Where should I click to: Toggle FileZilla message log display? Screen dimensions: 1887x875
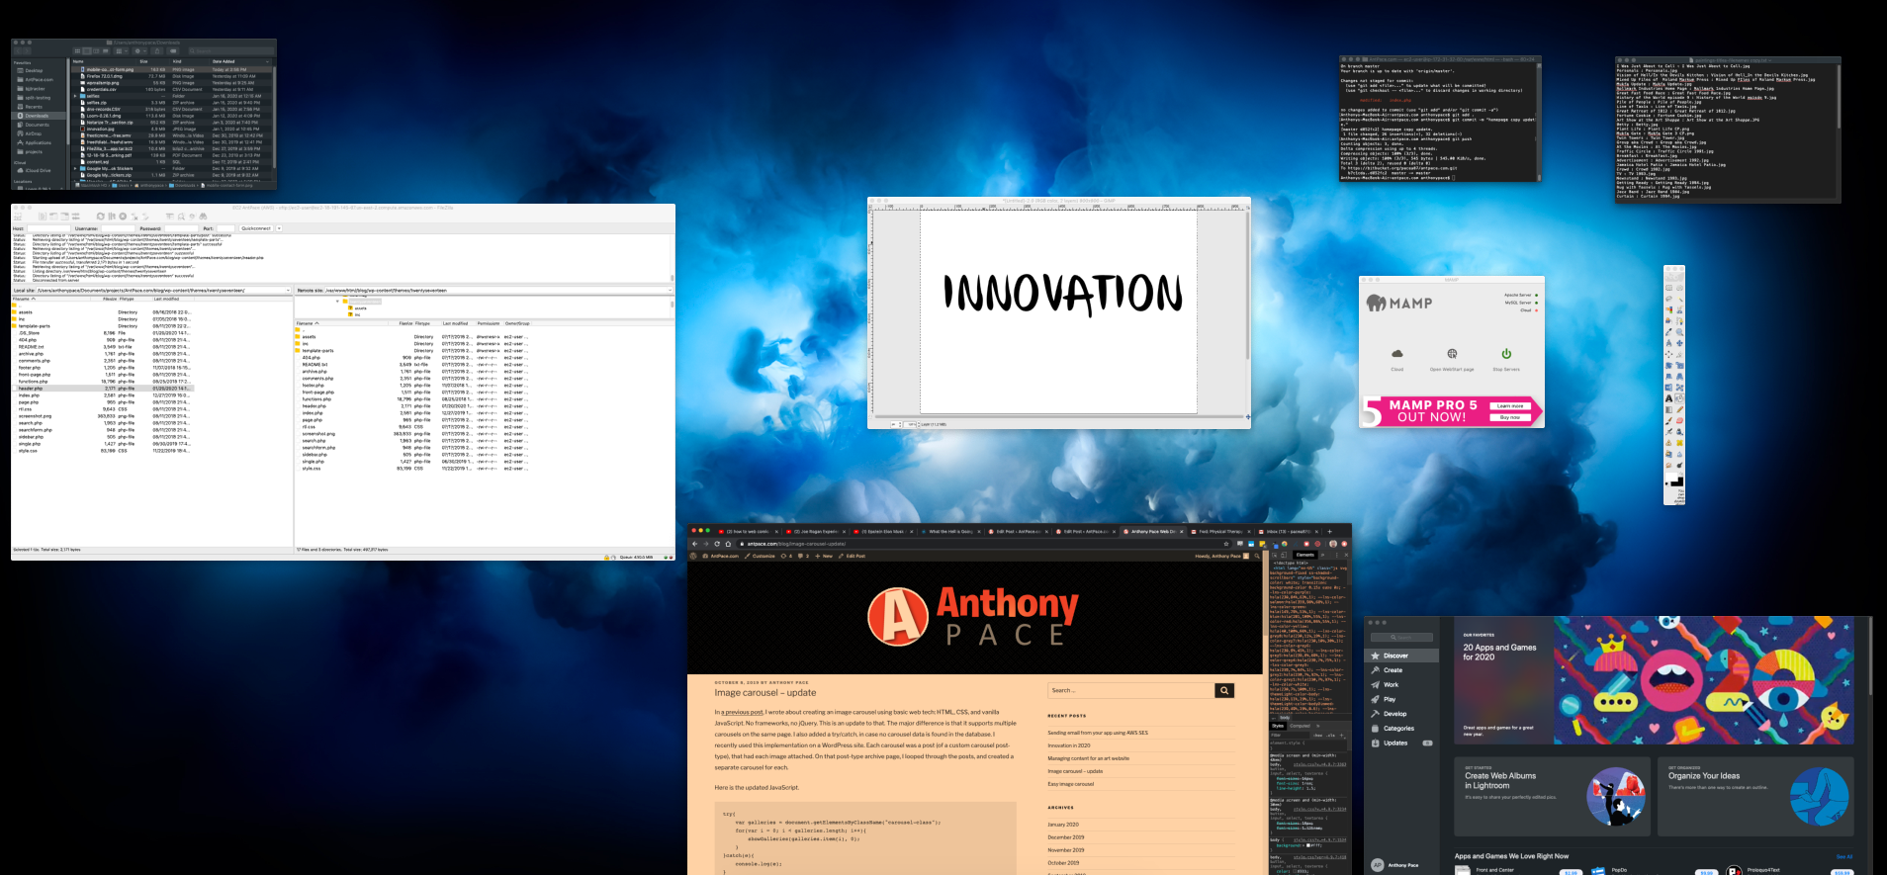point(43,217)
